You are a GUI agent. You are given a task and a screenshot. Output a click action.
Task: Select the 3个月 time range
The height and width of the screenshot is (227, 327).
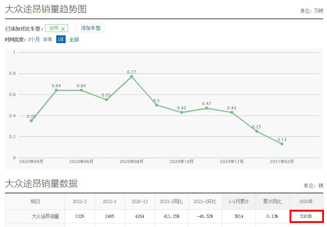(34, 39)
